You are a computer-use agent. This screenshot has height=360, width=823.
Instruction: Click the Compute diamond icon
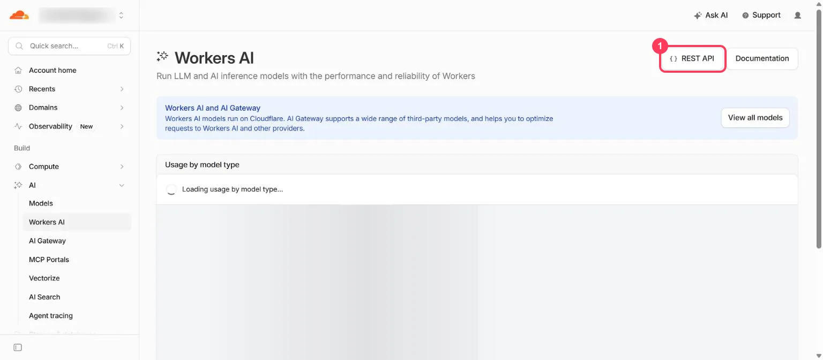click(x=18, y=166)
